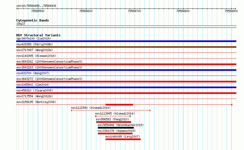Click the cytogenetic band 18q23 outline bar
This screenshot has width=244, height=150.
pos(126,27)
